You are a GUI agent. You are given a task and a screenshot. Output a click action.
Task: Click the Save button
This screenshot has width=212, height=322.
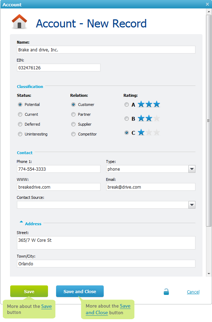click(x=29, y=291)
